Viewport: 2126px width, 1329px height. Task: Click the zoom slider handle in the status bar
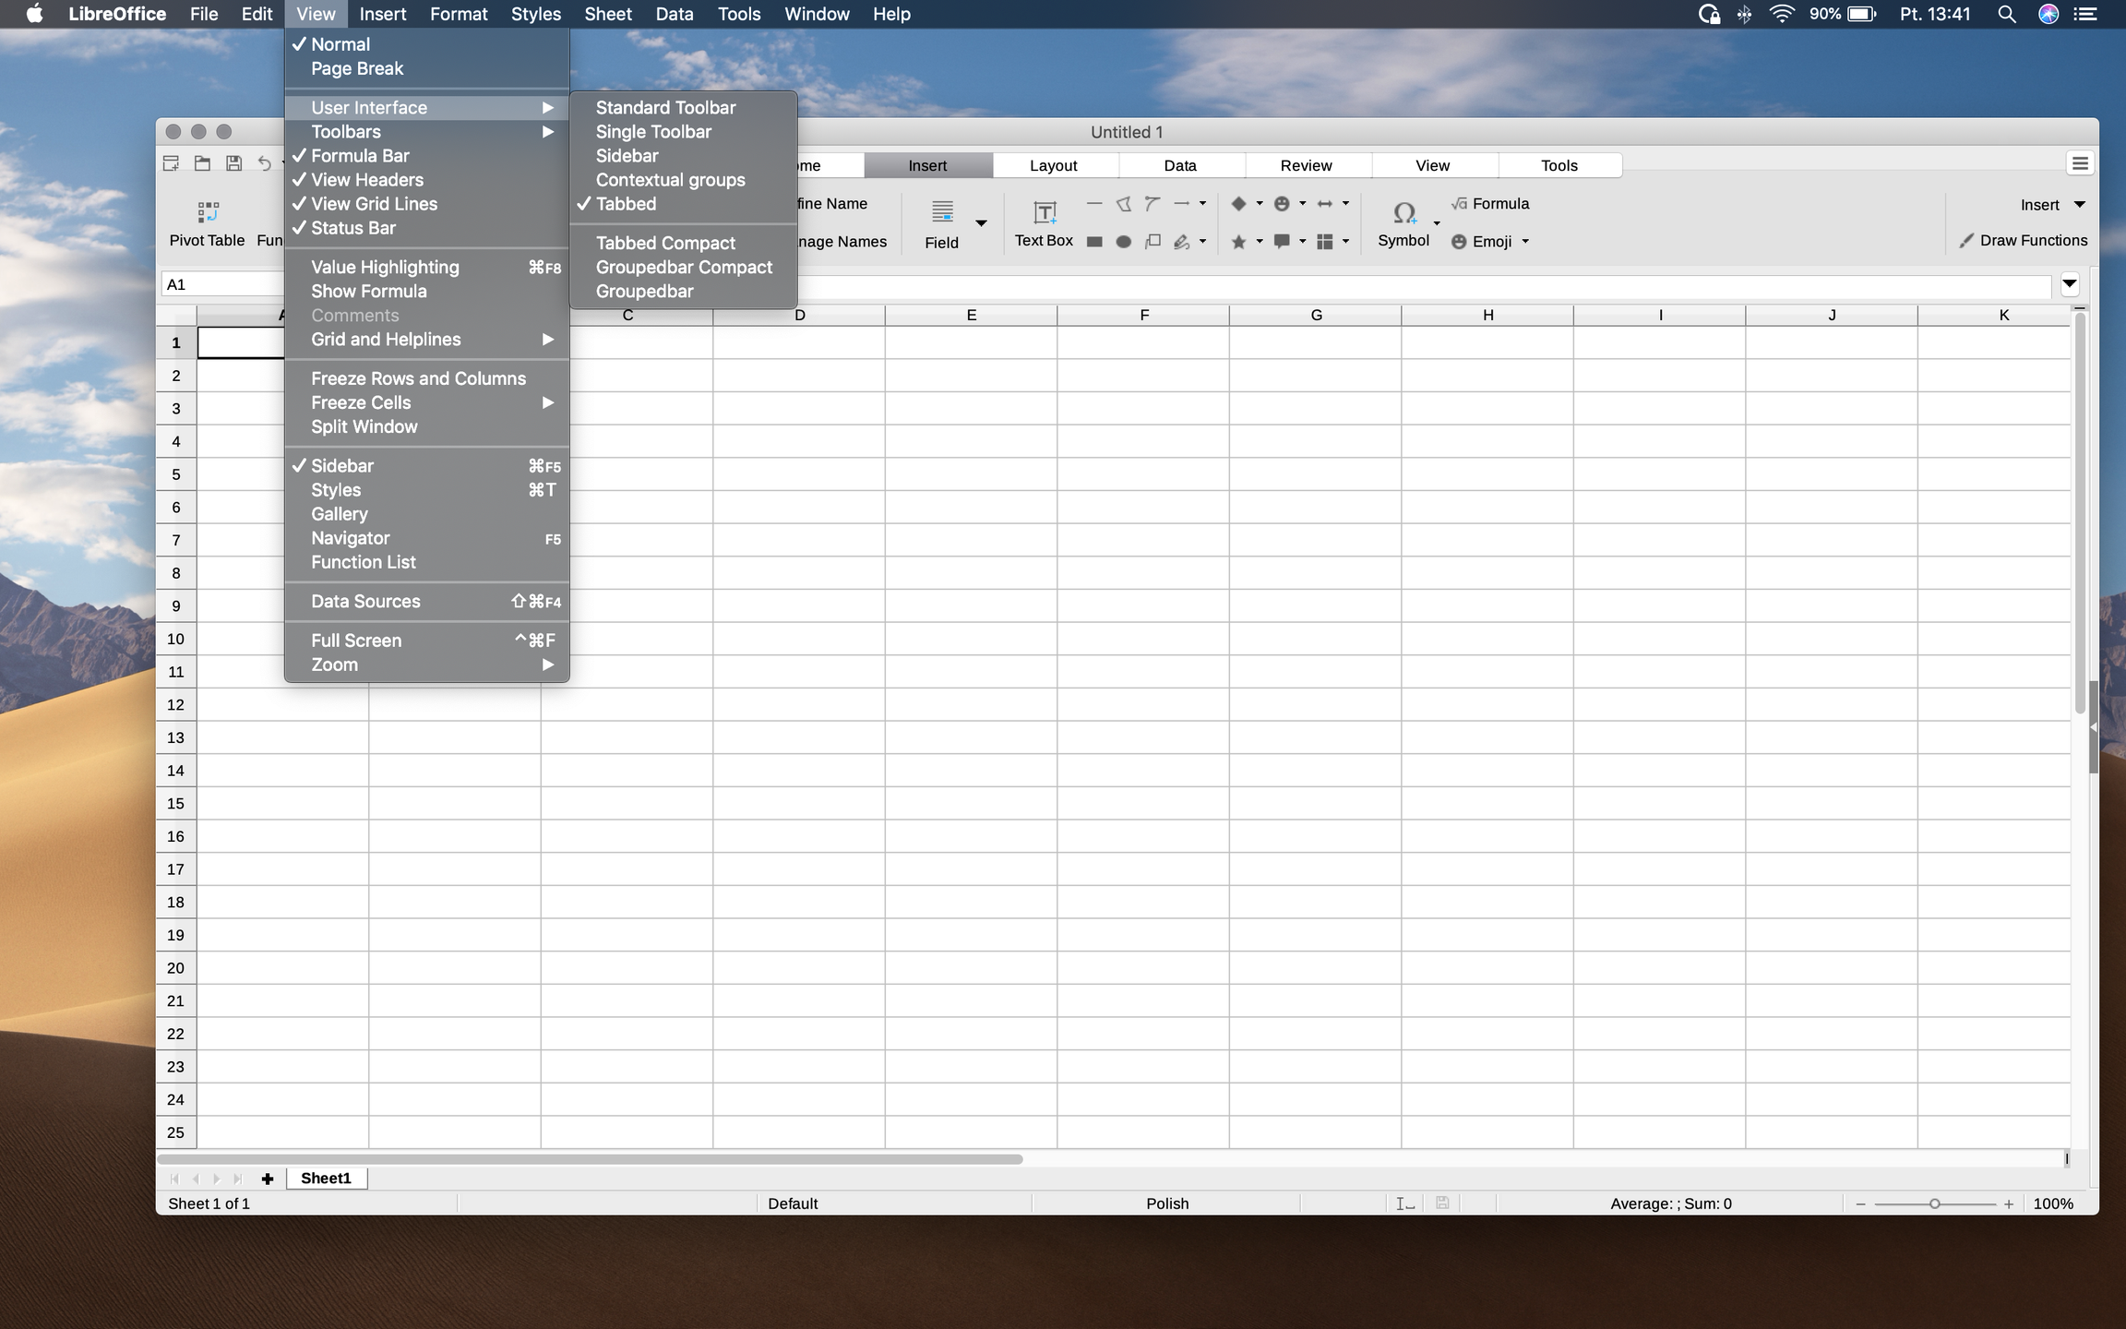(1935, 1203)
